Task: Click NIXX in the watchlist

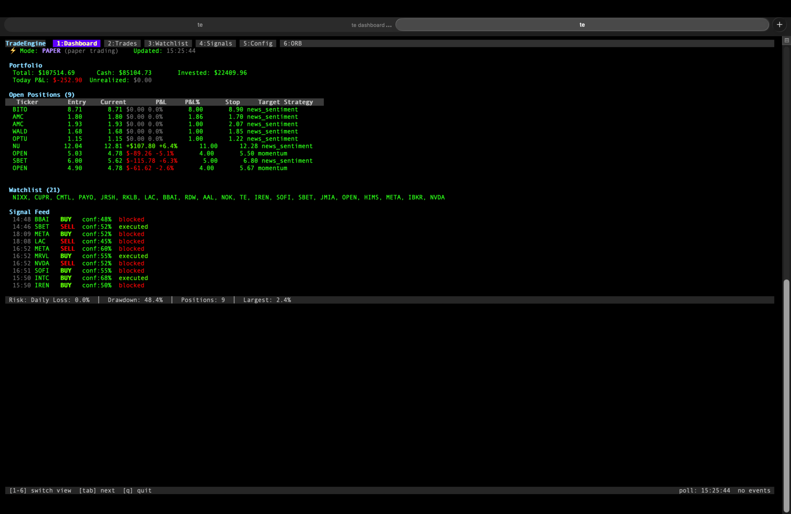Action: 20,197
